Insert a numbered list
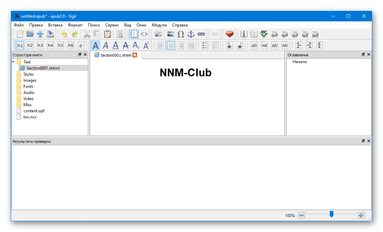The height and width of the screenshot is (232, 383). [215, 45]
